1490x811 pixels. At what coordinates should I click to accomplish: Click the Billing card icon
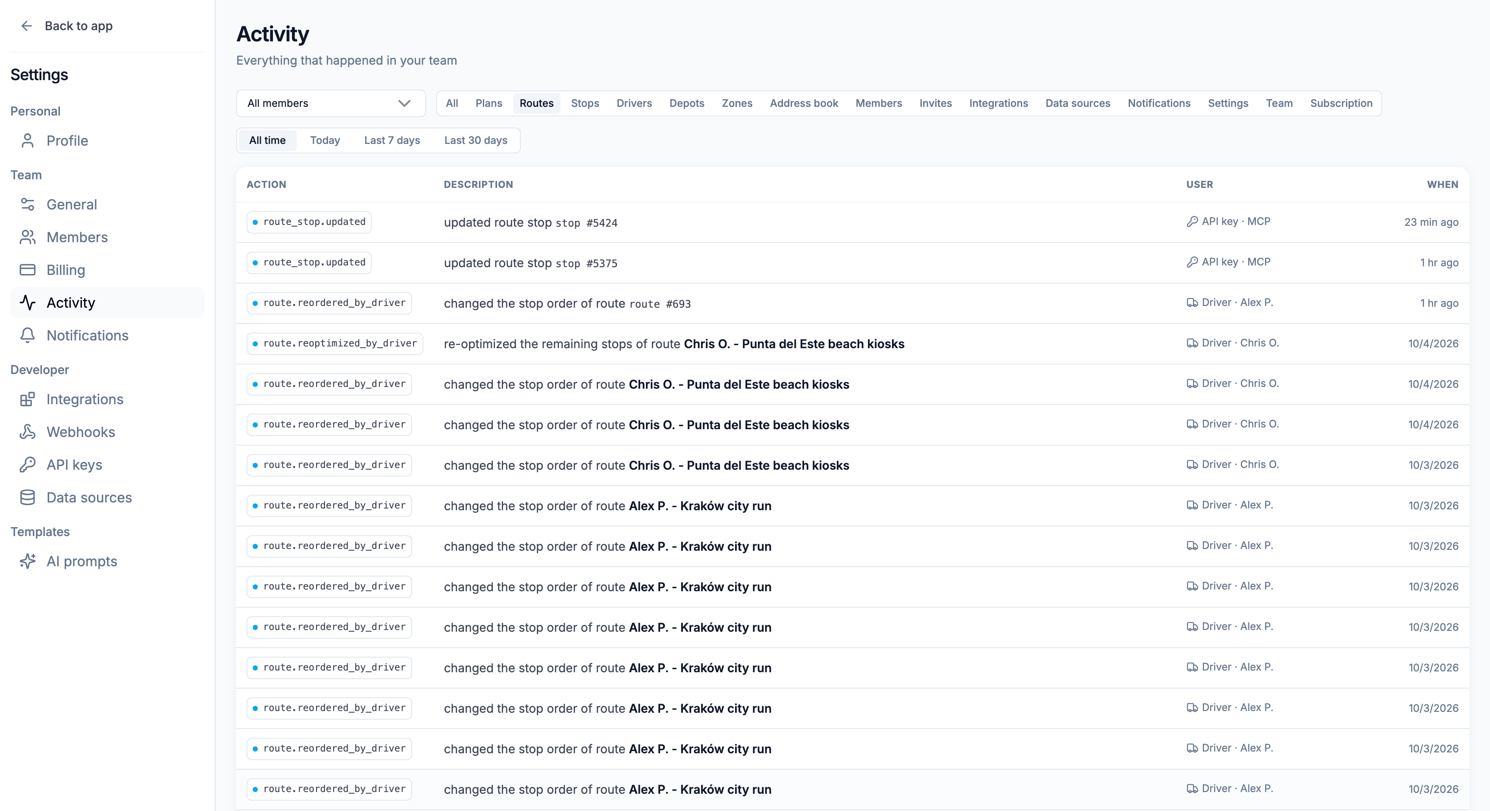click(x=27, y=270)
